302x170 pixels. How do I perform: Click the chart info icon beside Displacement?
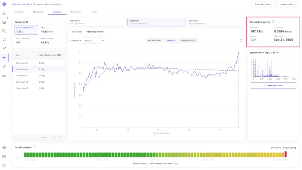tap(241, 40)
